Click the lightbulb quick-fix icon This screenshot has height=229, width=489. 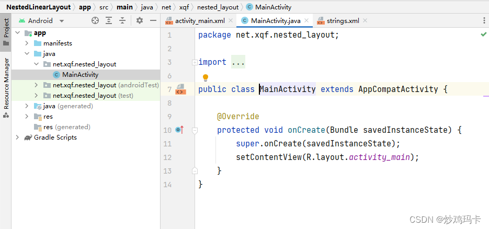click(205, 77)
